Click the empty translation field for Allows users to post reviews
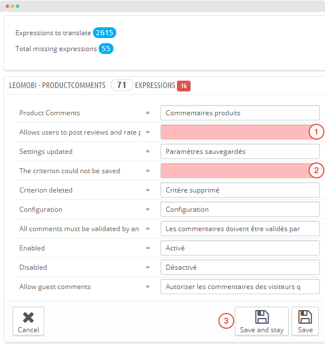 point(240,132)
